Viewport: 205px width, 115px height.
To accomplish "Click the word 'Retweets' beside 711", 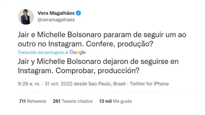I will coord(37,101).
